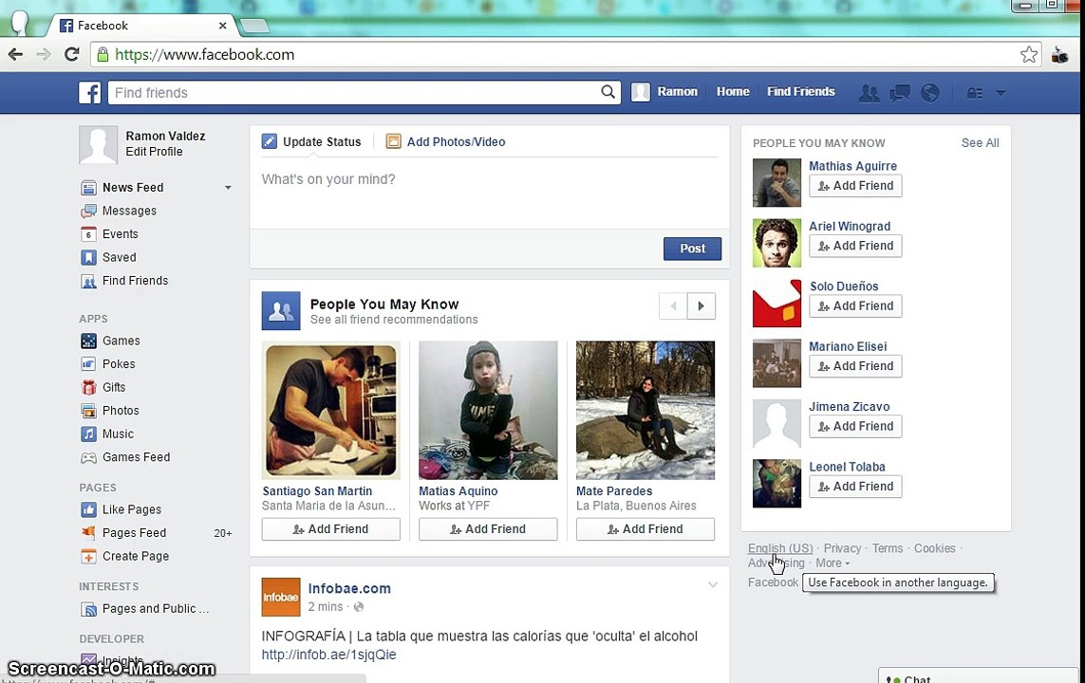This screenshot has height=683, width=1085.
Task: Select the Add Photos/Video tab
Action: point(445,141)
